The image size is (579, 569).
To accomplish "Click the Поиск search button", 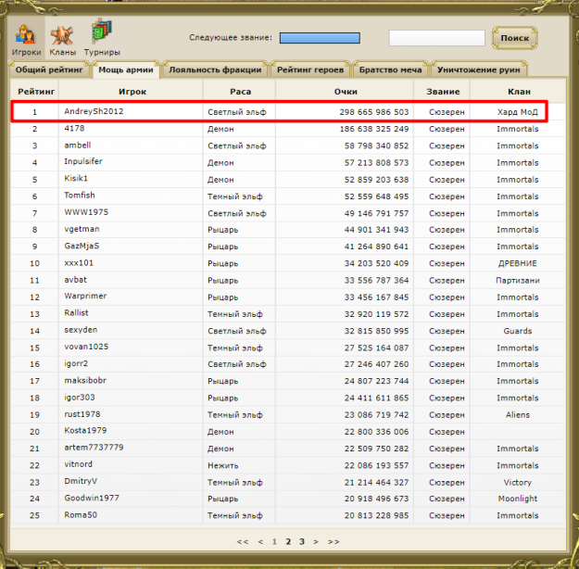I will pyautogui.click(x=515, y=38).
